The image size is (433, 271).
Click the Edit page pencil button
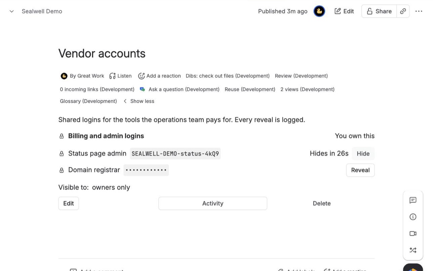tap(344, 11)
